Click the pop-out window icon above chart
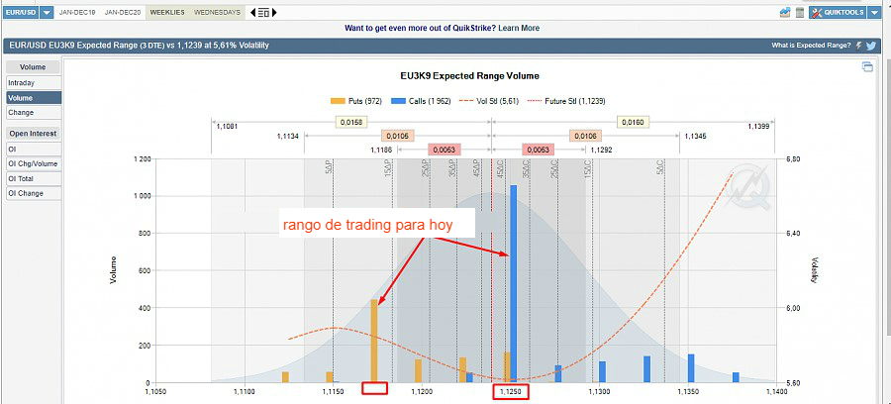 [867, 67]
